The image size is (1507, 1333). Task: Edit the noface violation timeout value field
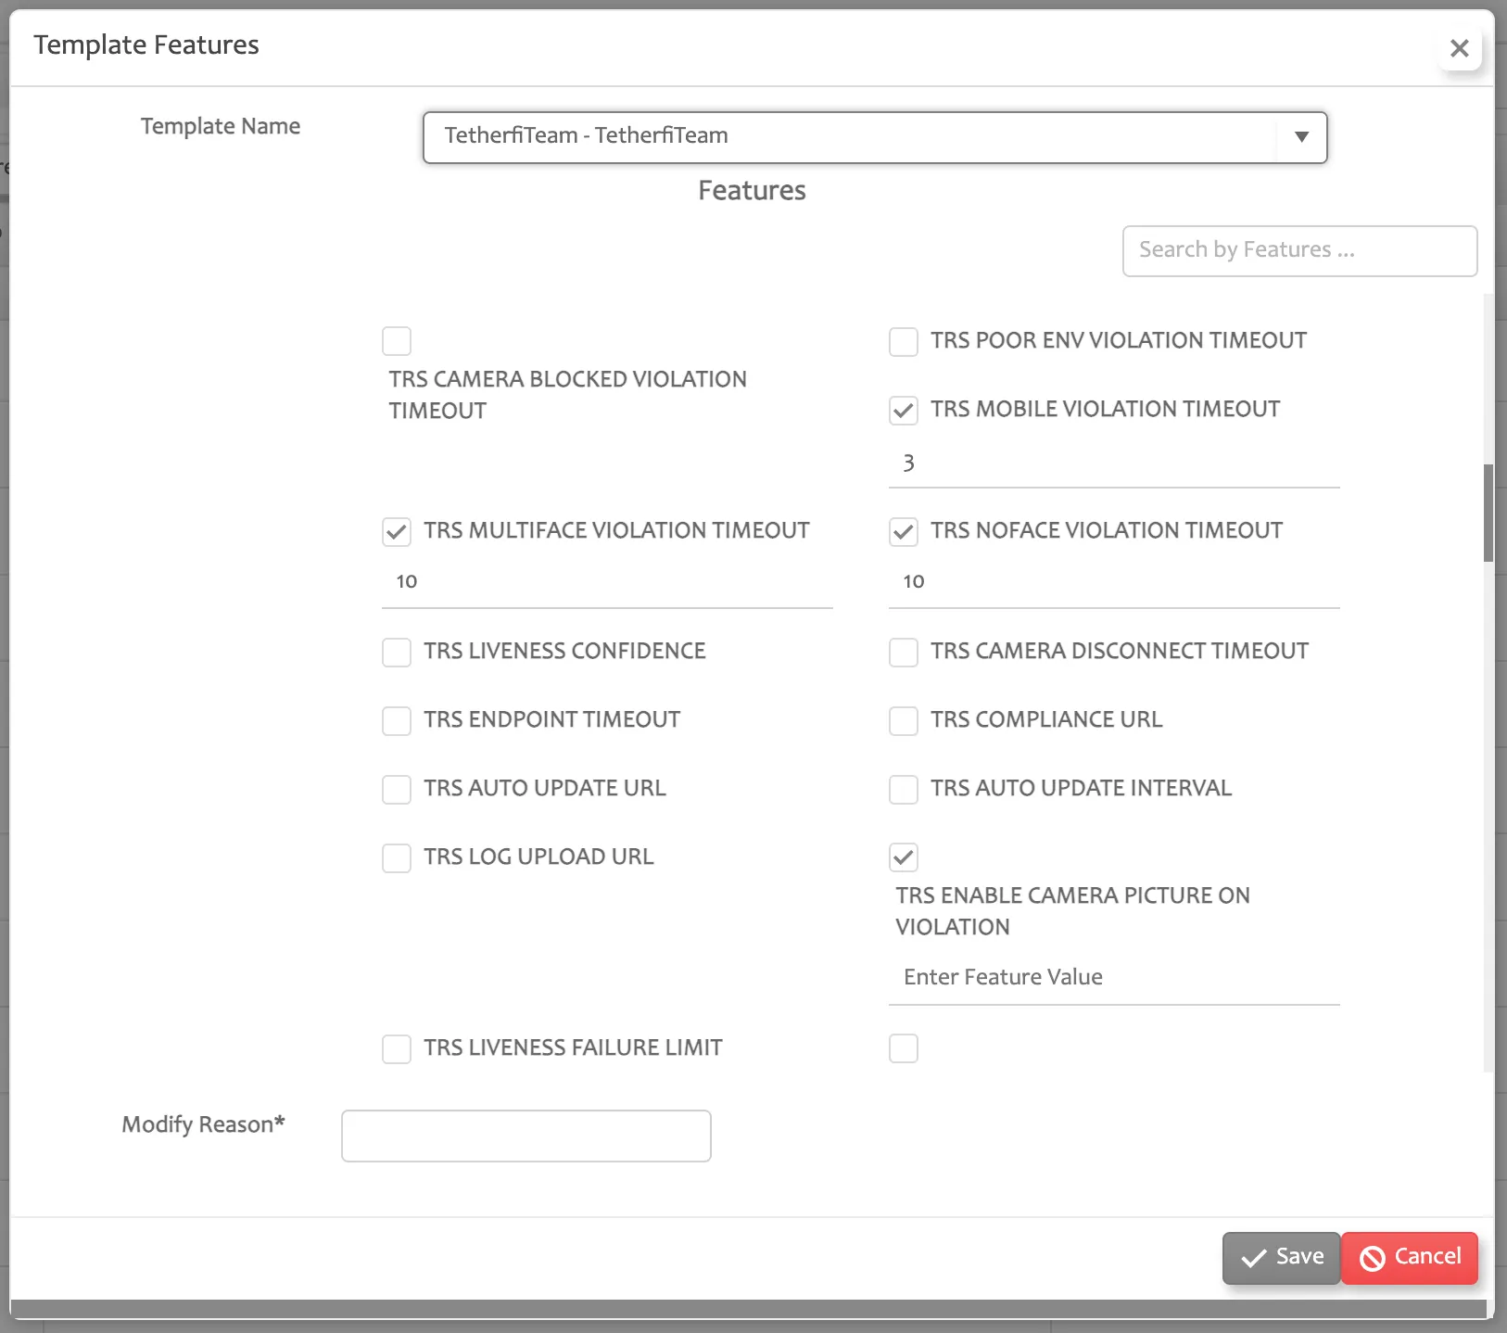point(1114,582)
